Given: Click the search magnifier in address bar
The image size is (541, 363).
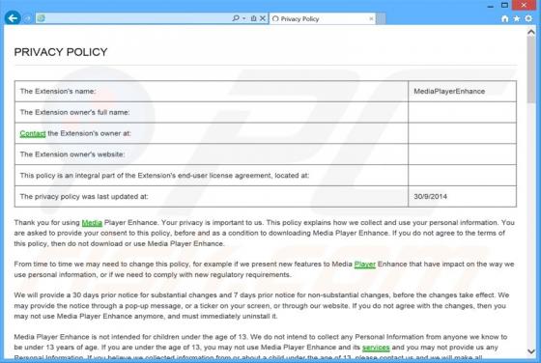Looking at the screenshot, I should point(236,18).
